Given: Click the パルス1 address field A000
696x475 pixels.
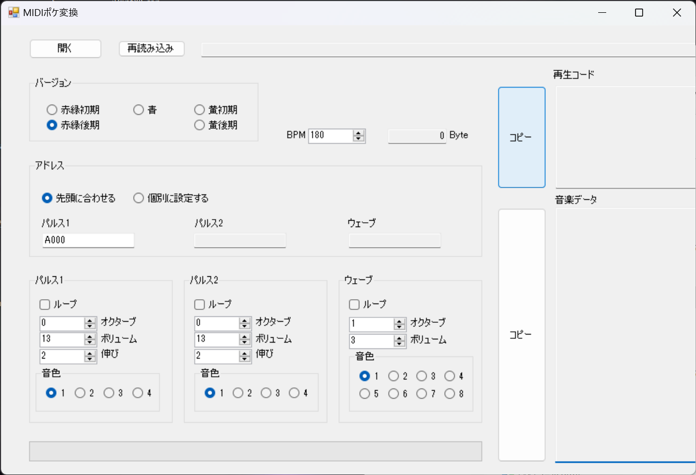Looking at the screenshot, I should coord(88,240).
